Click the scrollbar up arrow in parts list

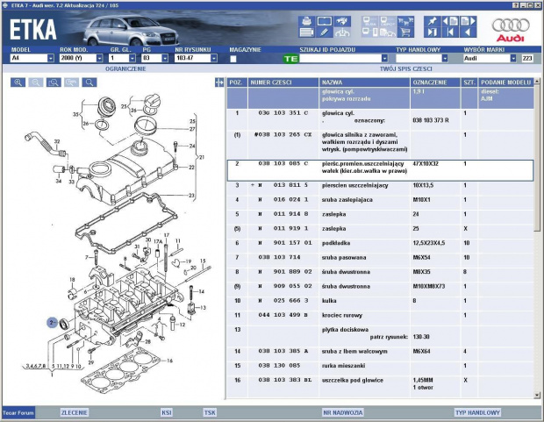[x=537, y=82]
